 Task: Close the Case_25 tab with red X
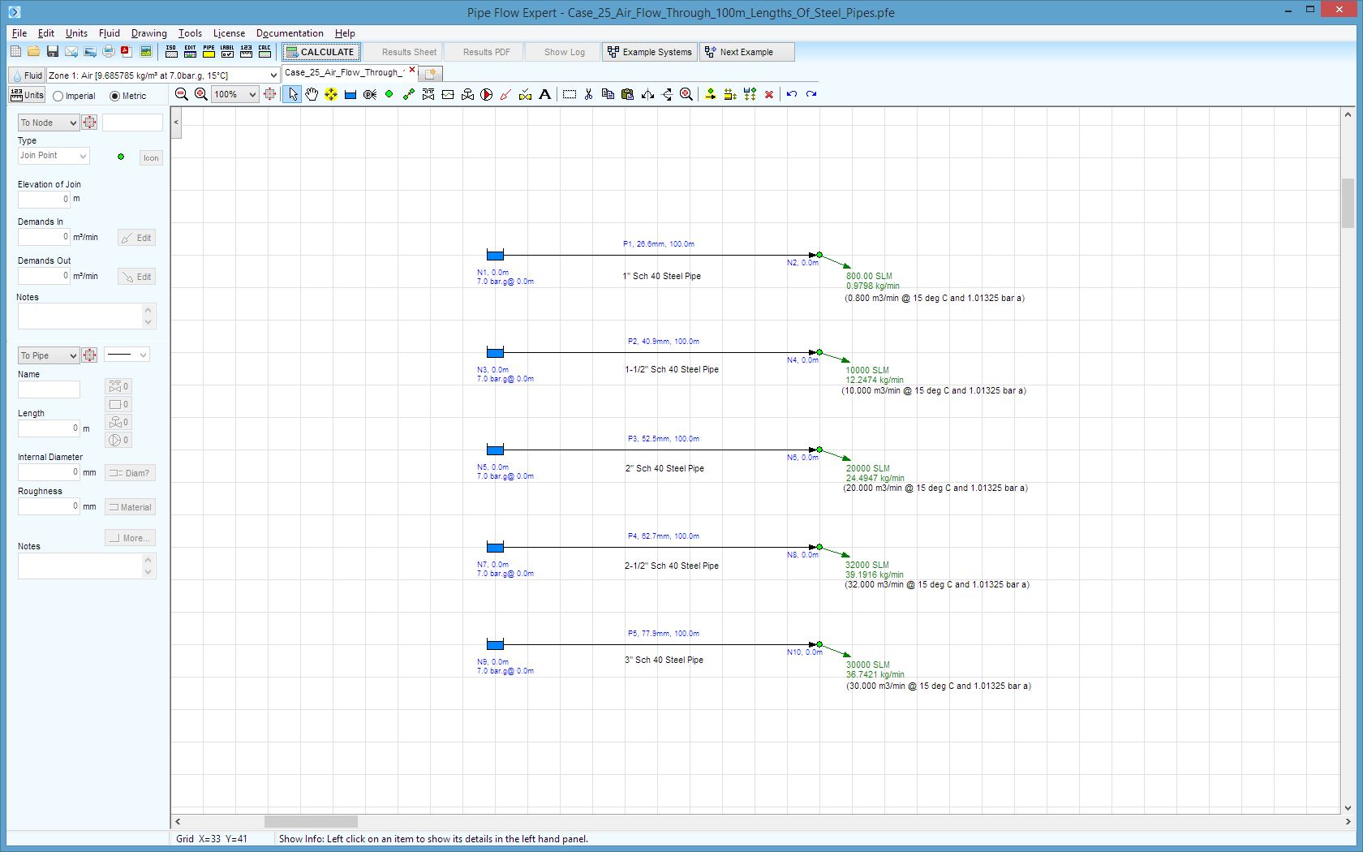(x=412, y=71)
